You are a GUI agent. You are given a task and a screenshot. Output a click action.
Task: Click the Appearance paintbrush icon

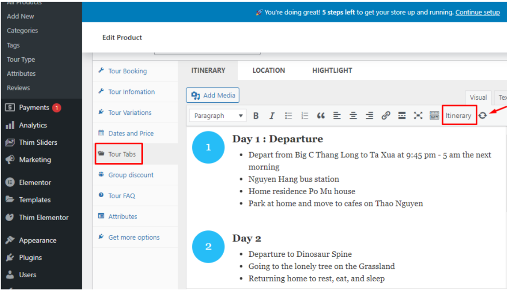10,240
